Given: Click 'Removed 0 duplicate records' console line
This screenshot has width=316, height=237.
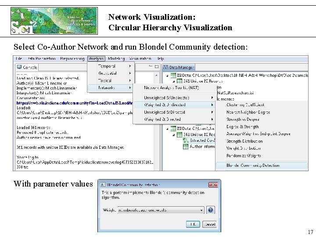Looking at the screenshot, I should point(42,133).
